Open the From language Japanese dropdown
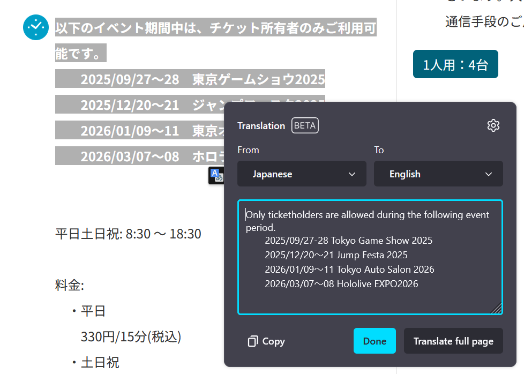 point(302,174)
